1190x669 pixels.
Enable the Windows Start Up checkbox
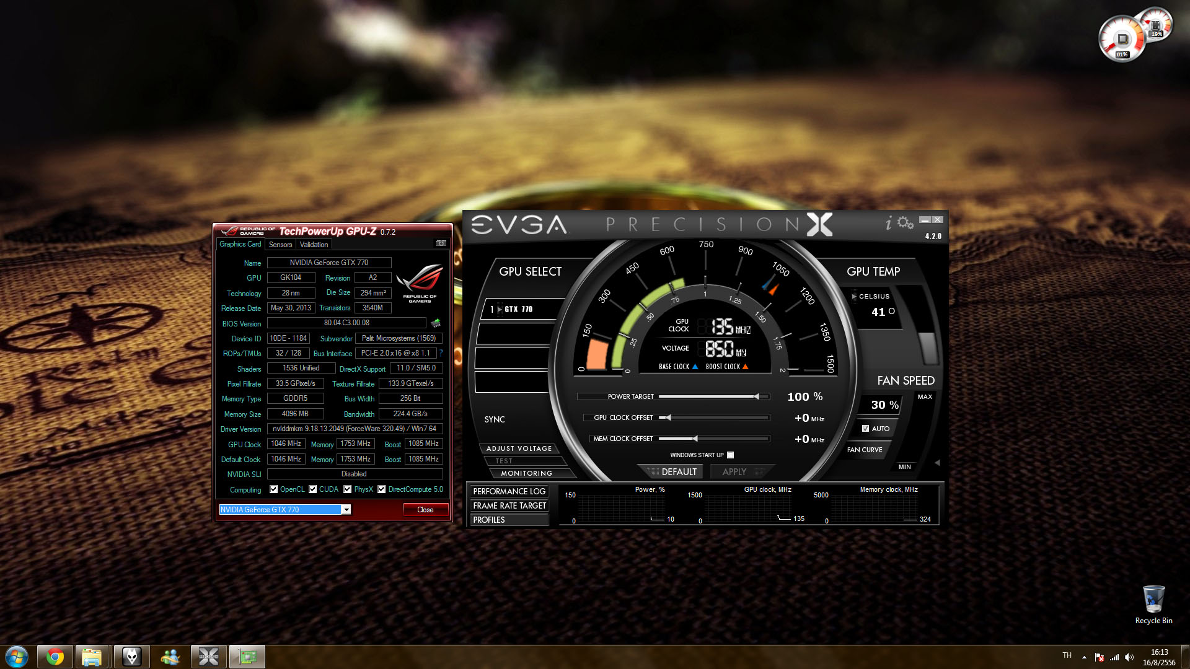point(731,455)
